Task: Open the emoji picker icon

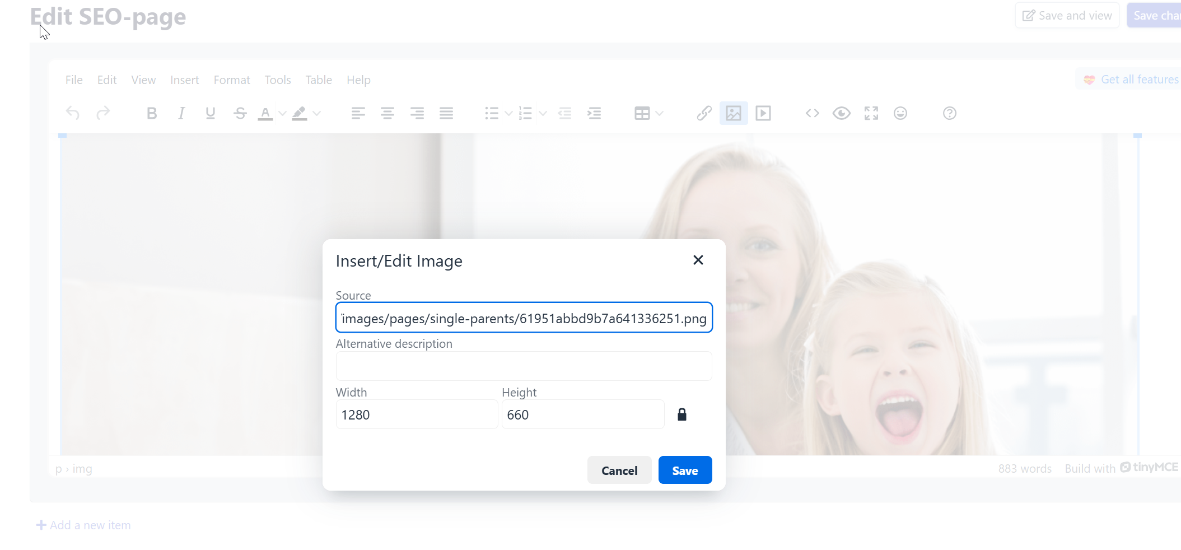Action: [x=900, y=113]
